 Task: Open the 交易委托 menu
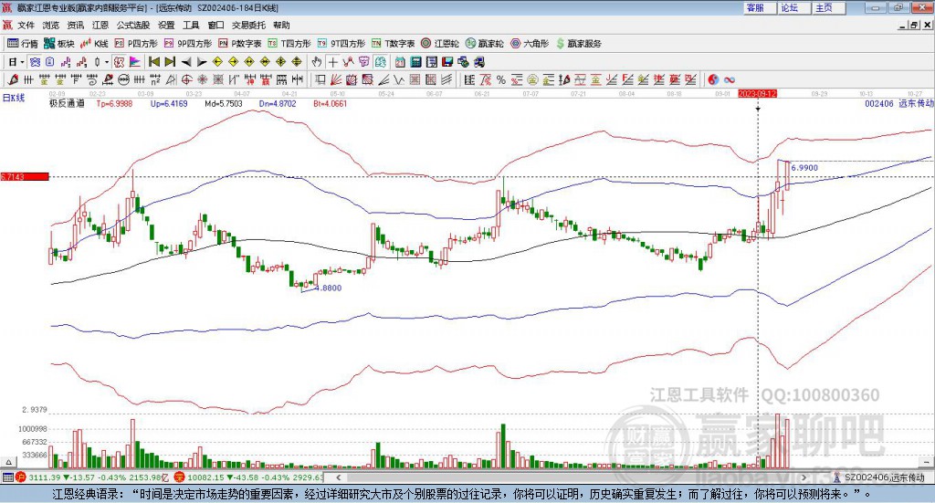click(248, 25)
